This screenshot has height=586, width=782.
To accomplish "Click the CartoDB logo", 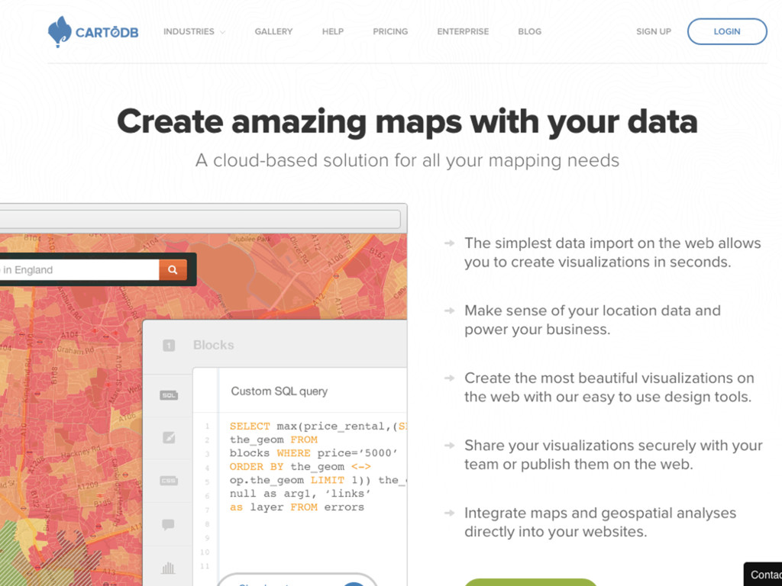I will pyautogui.click(x=93, y=31).
